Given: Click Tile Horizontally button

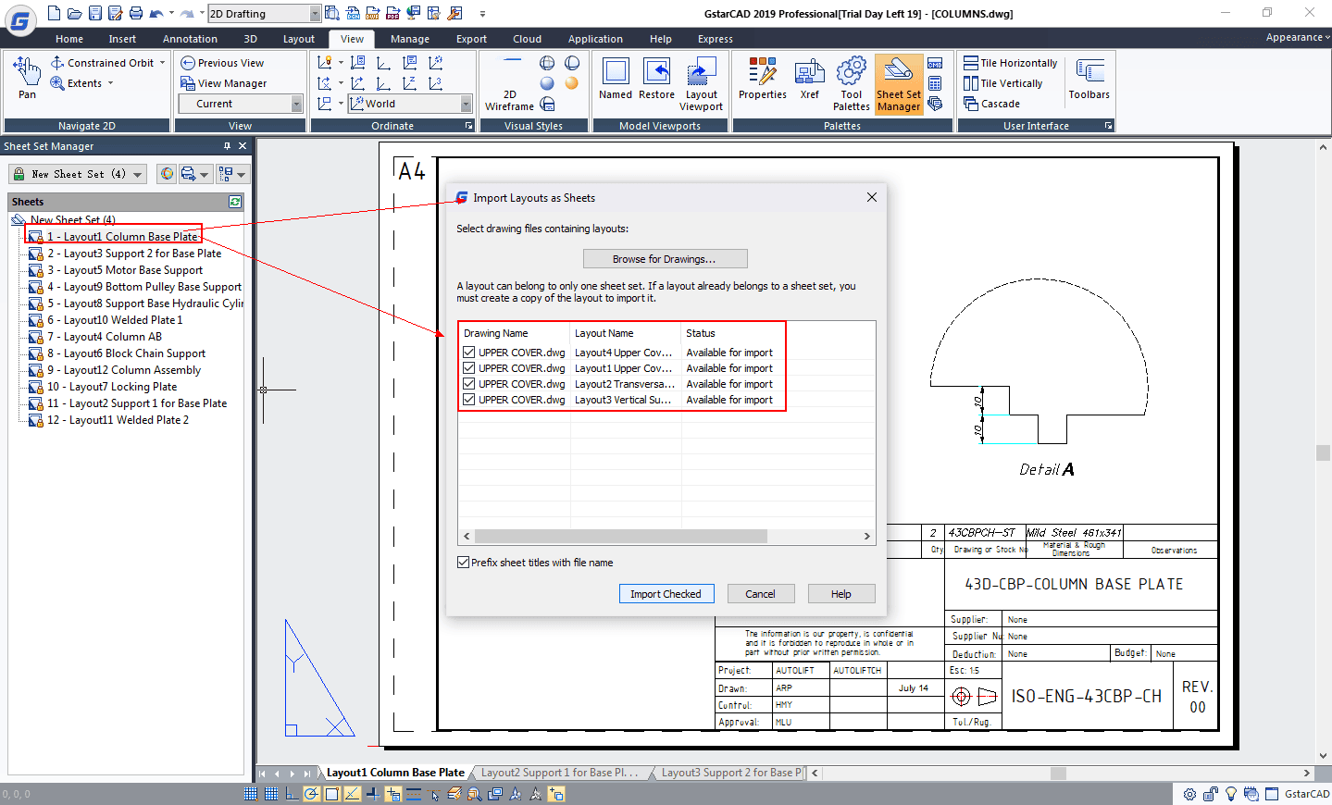Looking at the screenshot, I should click(1010, 63).
